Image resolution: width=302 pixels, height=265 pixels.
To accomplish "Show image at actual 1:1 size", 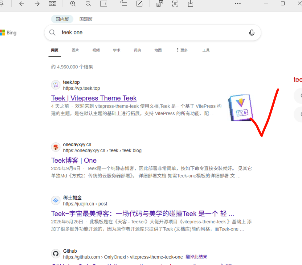I will pyautogui.click(x=104, y=4).
